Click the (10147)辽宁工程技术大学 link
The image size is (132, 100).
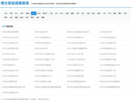tap(45, 54)
